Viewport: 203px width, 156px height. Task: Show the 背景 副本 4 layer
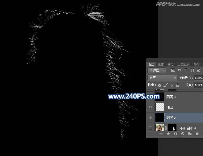click(150, 128)
